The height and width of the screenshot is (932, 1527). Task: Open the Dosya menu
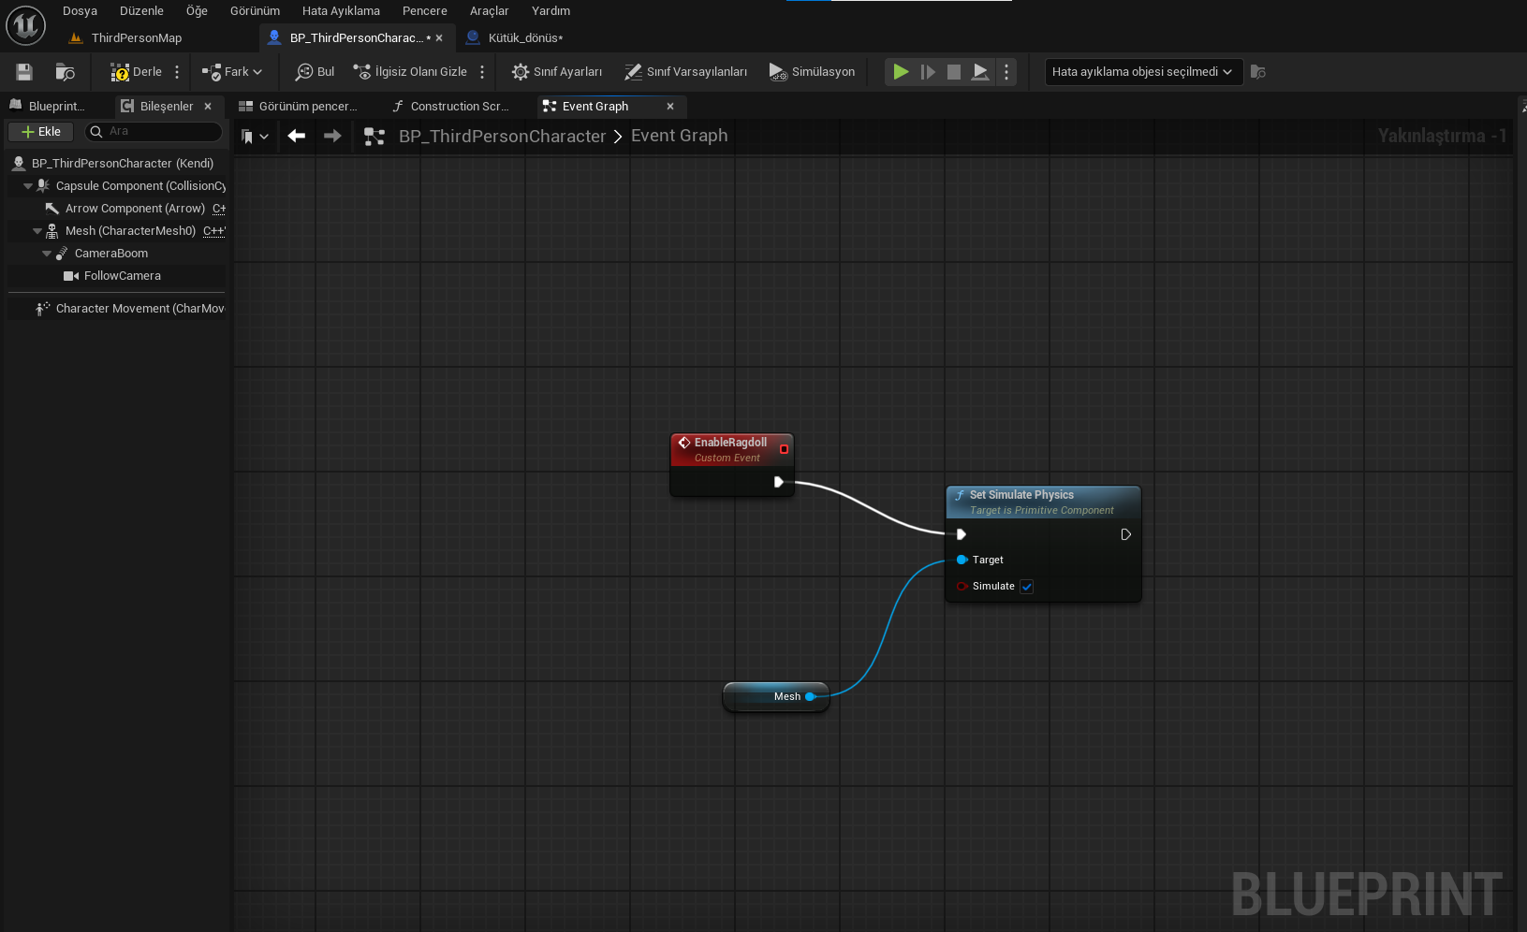pyautogui.click(x=80, y=11)
